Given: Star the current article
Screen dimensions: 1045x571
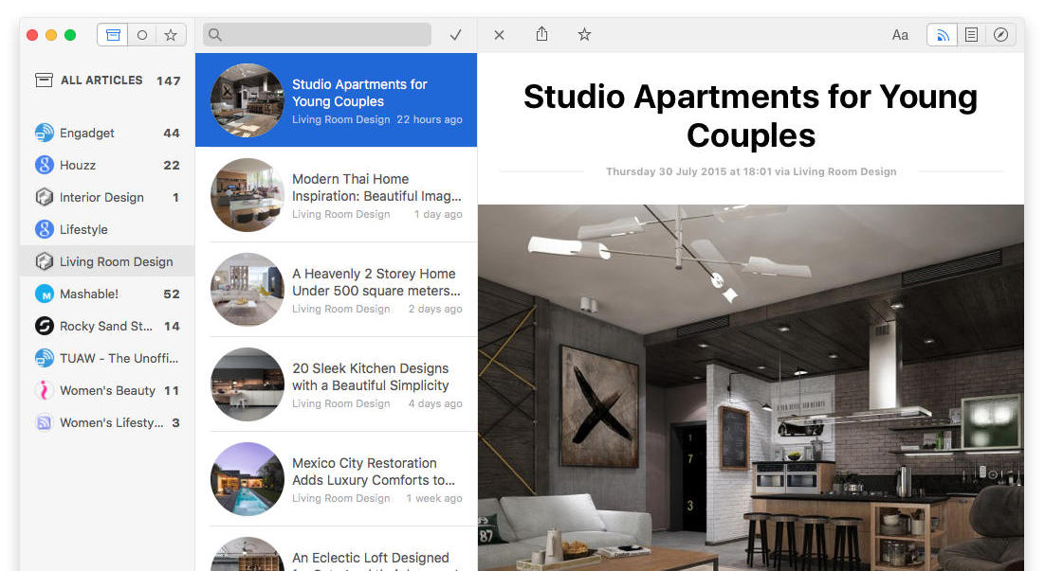Looking at the screenshot, I should click(584, 35).
